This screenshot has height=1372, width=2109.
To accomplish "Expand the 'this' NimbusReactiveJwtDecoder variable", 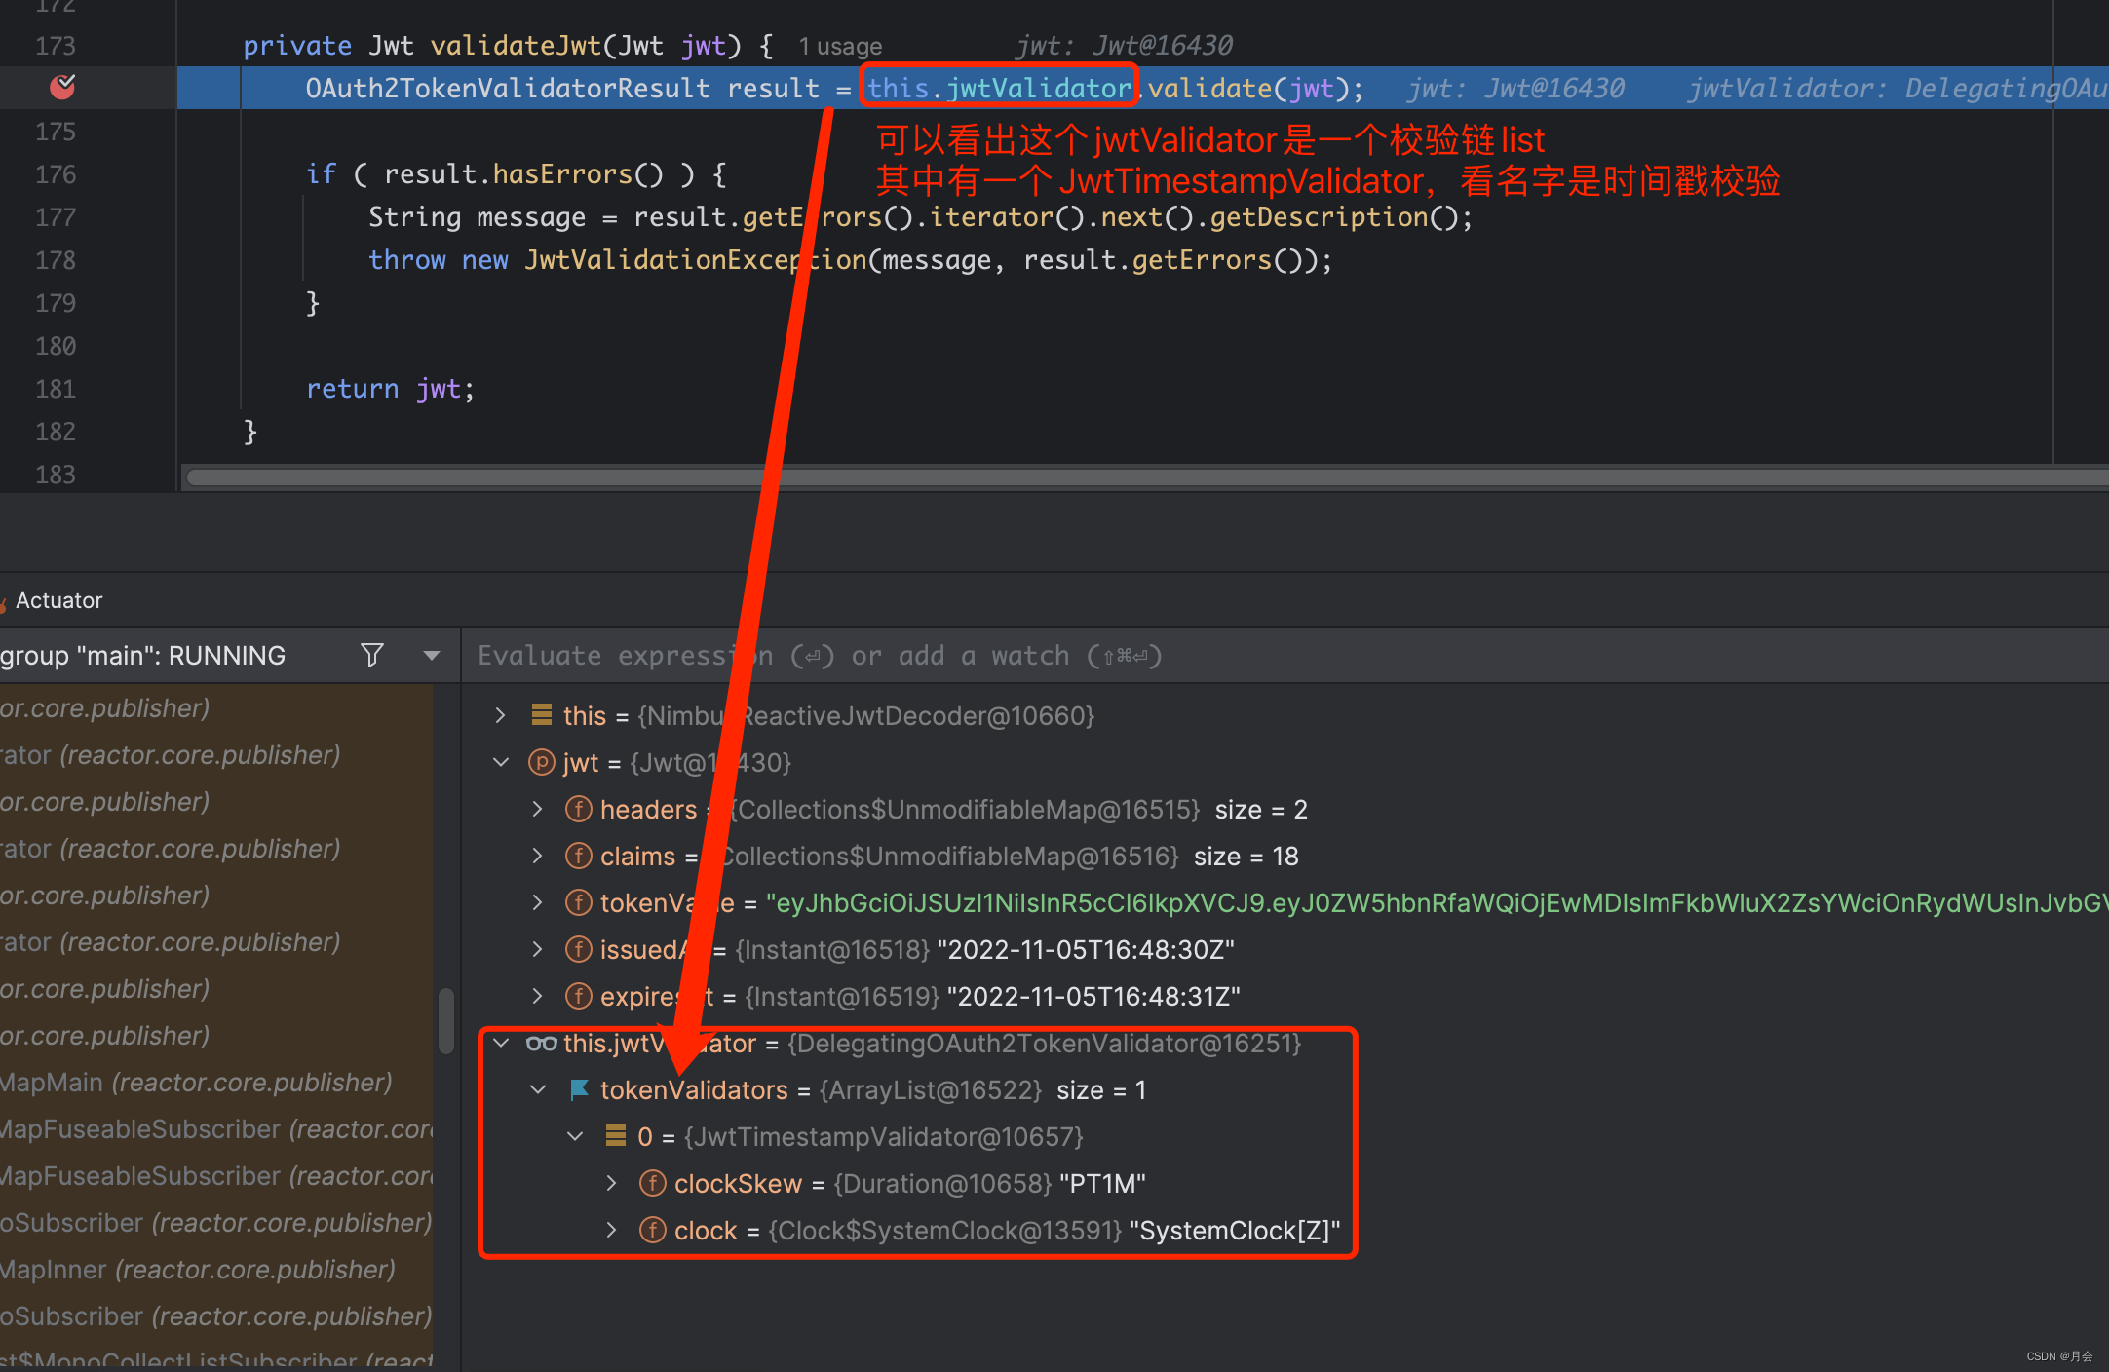I will click(500, 716).
